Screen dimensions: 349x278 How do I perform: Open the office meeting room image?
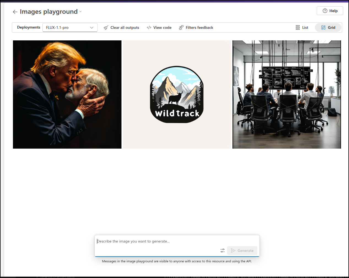[x=286, y=94]
